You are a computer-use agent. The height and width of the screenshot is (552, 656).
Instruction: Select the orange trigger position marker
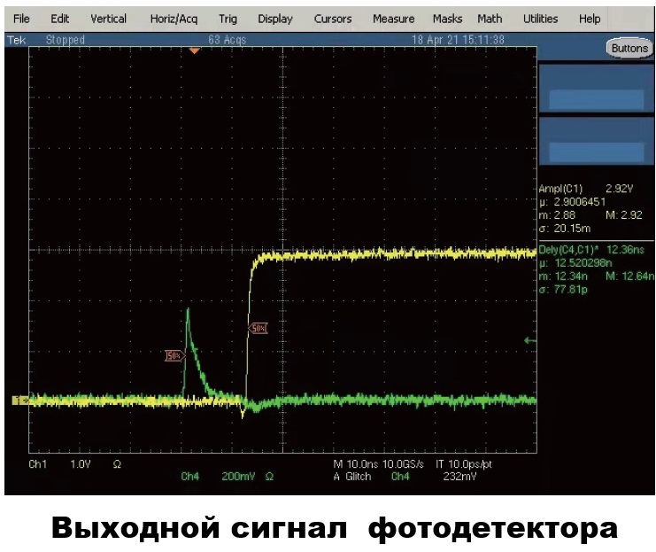point(195,51)
